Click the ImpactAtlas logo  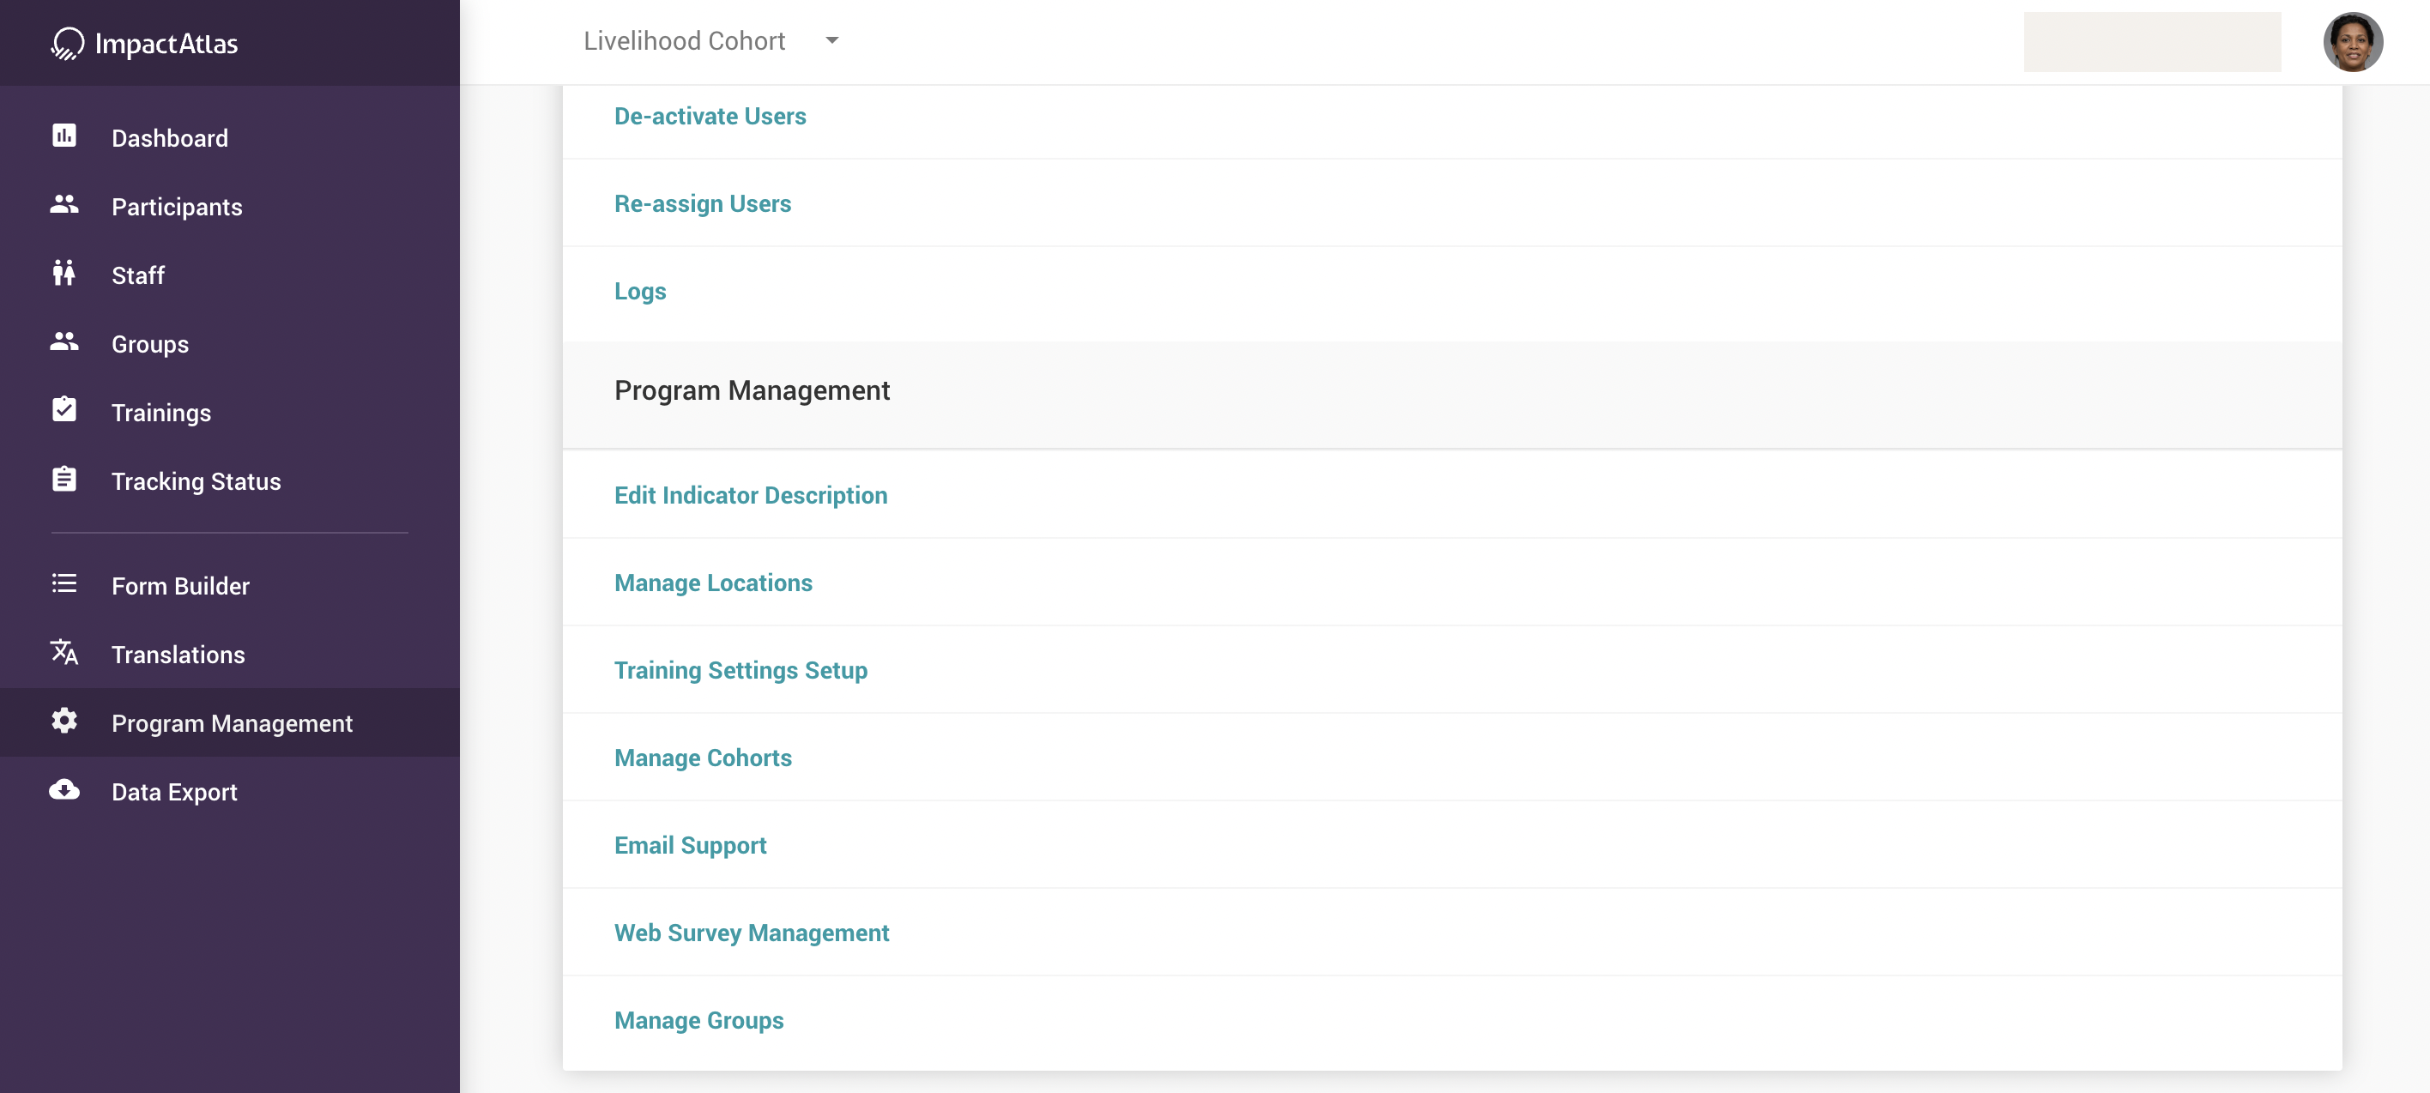144,44
